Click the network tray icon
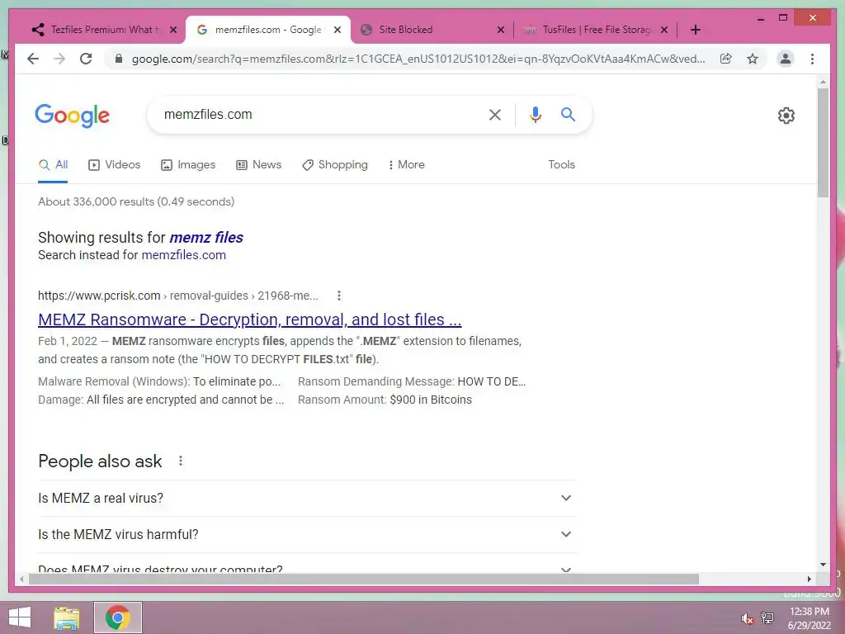The image size is (845, 634). (767, 618)
